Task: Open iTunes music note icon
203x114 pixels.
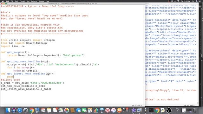Action: pos(114,111)
